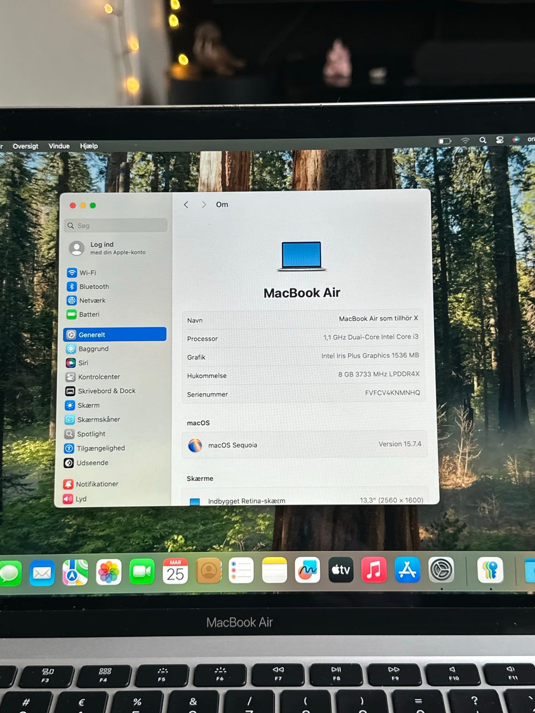Open Contacts app in Dock
The height and width of the screenshot is (713, 535).
point(209,571)
